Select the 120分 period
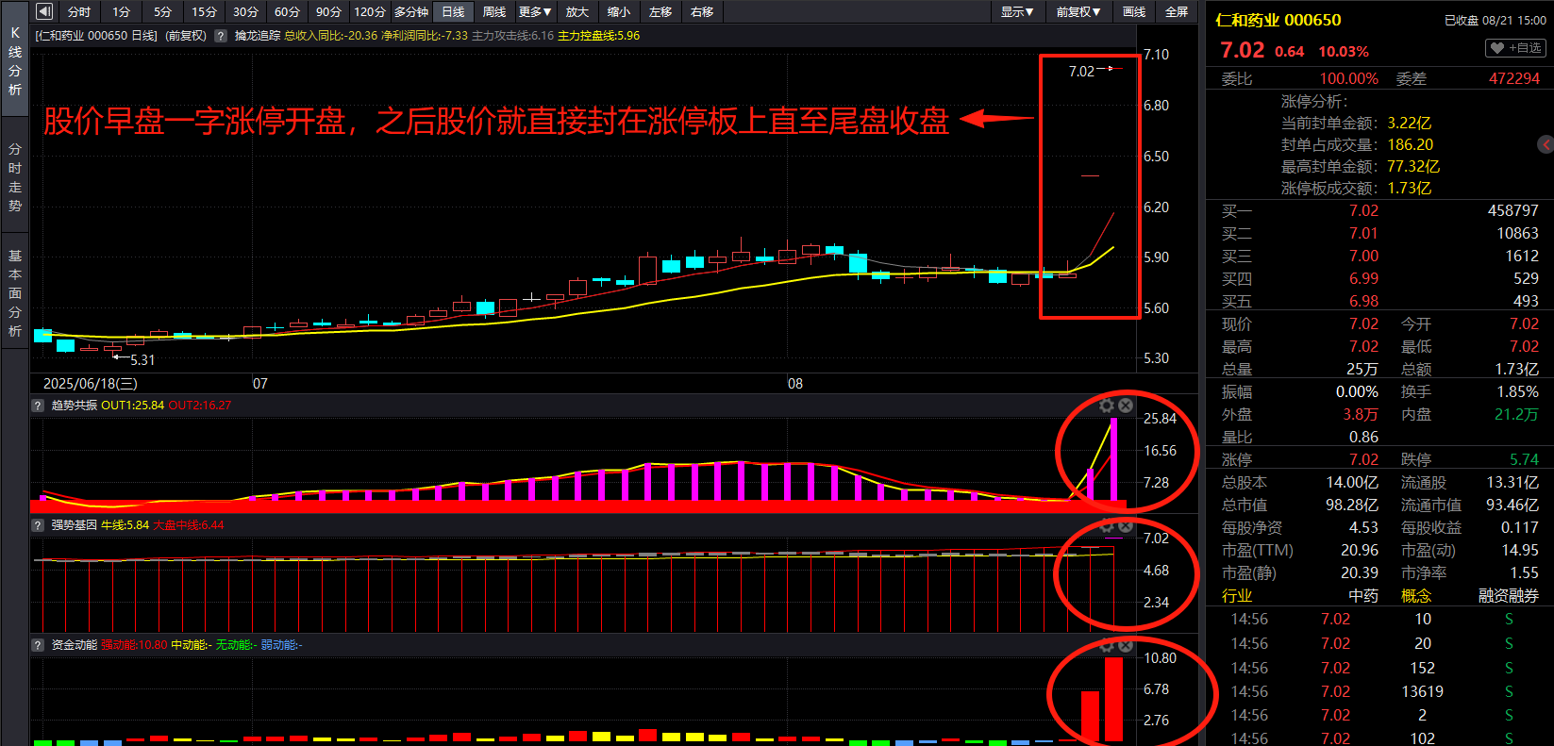The image size is (1554, 746). [370, 11]
